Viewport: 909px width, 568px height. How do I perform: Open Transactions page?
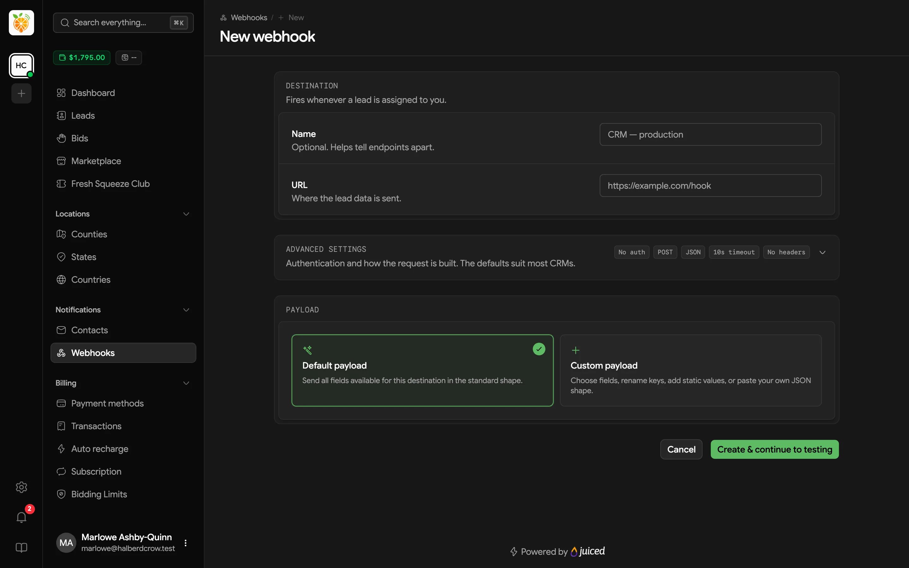pos(123,426)
